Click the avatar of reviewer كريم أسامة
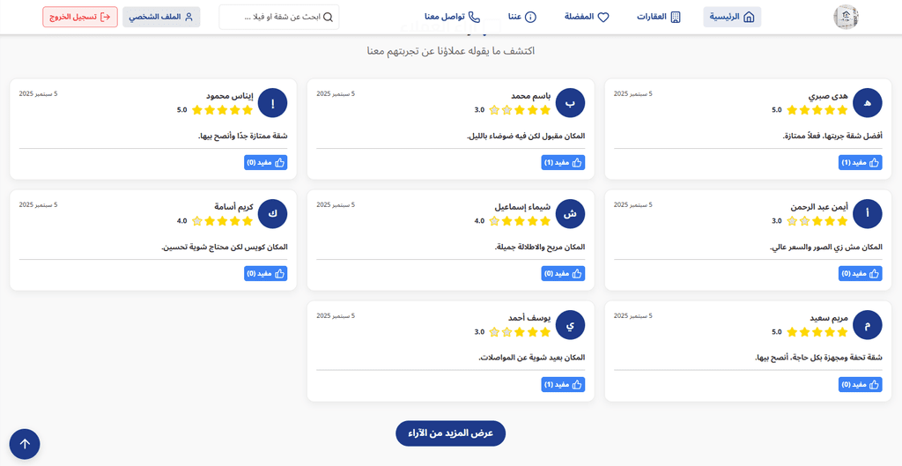 273,214
